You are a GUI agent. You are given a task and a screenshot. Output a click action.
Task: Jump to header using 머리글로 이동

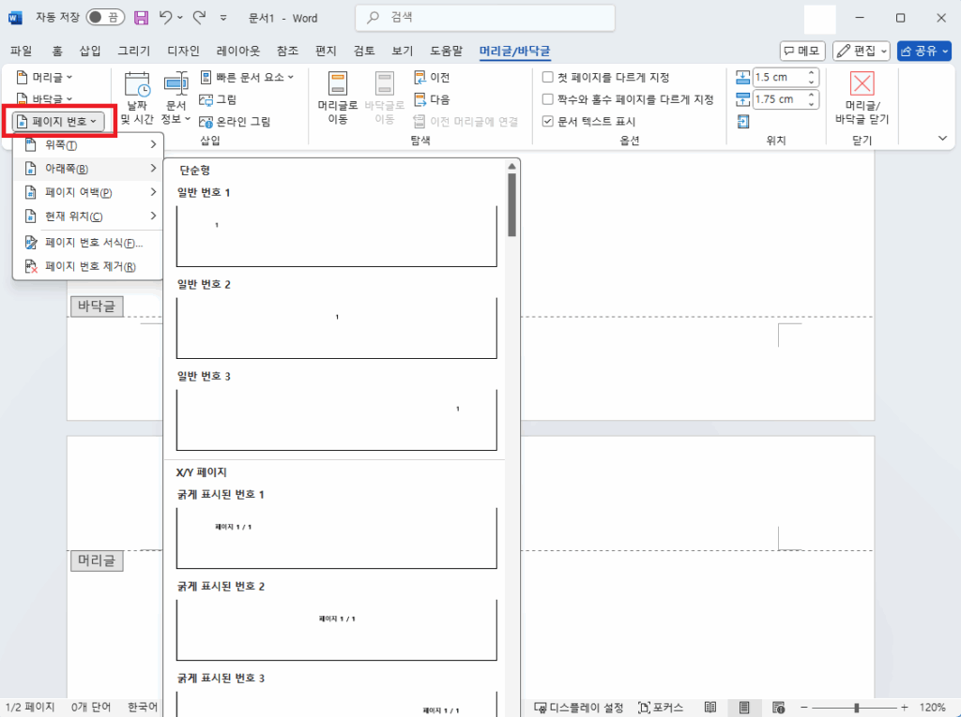(336, 97)
